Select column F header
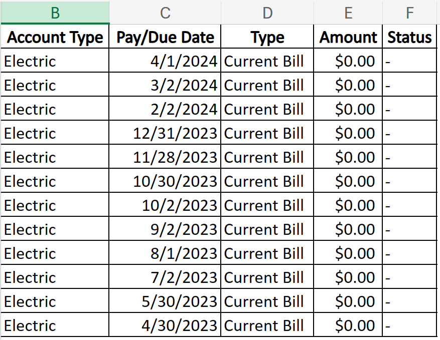440x340 pixels. coord(409,13)
